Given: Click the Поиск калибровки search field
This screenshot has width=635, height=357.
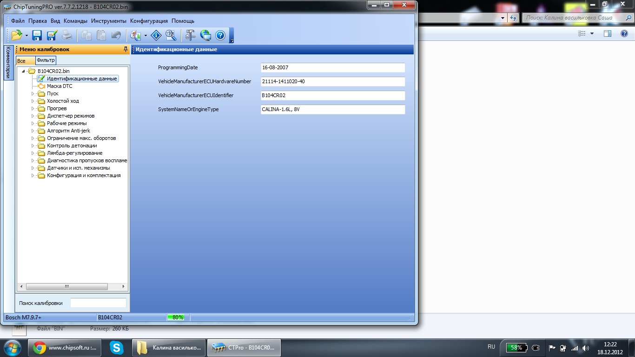Looking at the screenshot, I should (98, 303).
